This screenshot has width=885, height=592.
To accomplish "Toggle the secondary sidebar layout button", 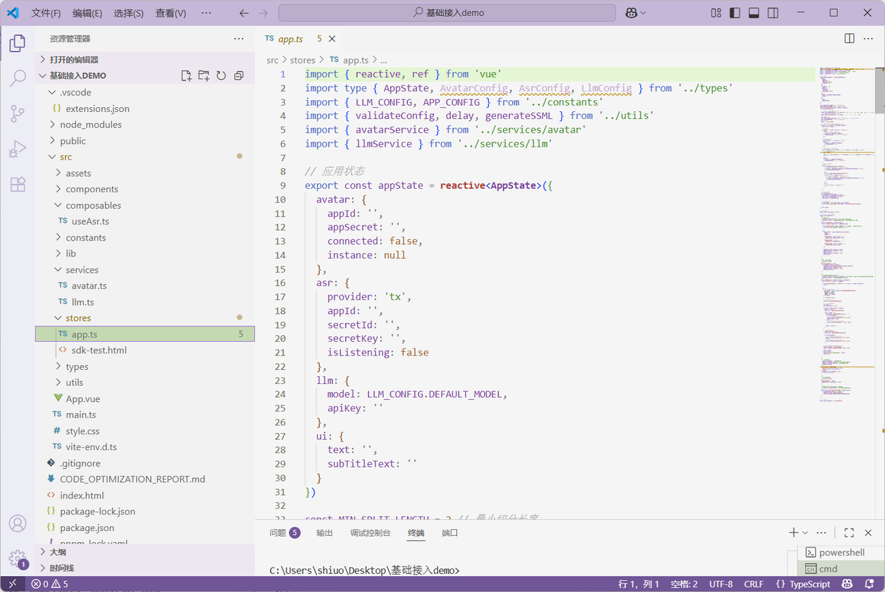I will [x=773, y=13].
